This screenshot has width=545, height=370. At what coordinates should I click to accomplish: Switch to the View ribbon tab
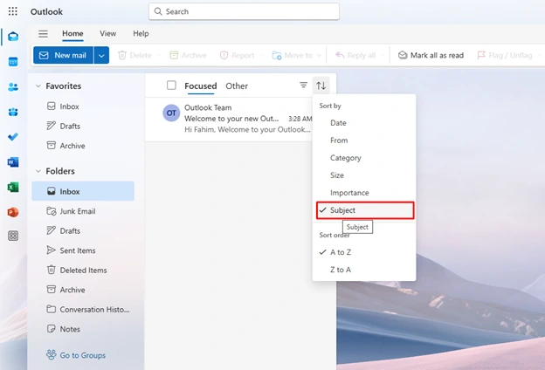[x=107, y=34]
